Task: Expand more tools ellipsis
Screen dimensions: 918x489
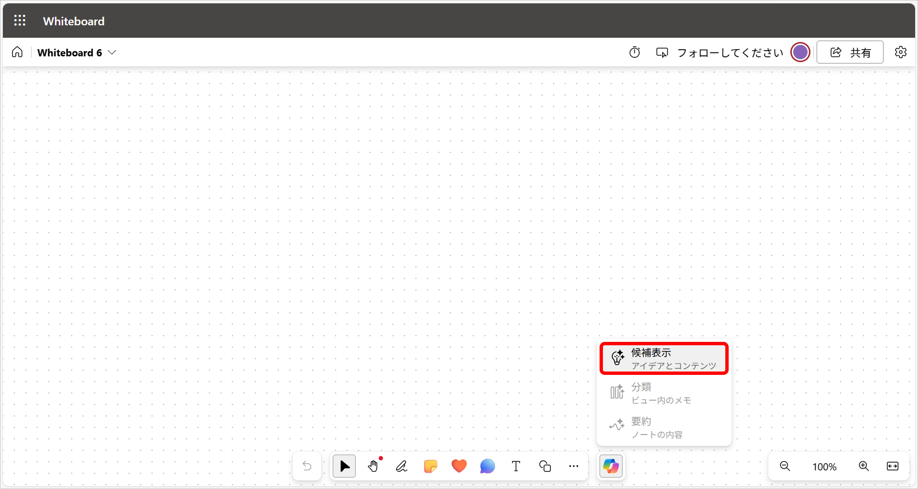Action: click(574, 466)
